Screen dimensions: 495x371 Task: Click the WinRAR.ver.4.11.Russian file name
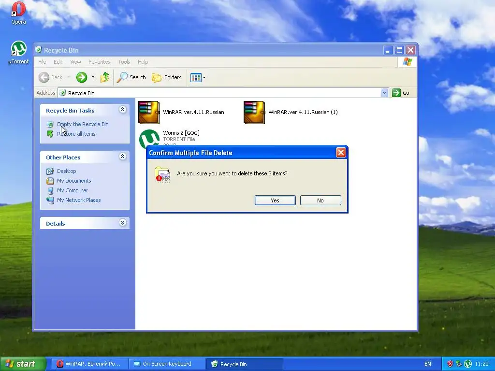click(x=193, y=112)
